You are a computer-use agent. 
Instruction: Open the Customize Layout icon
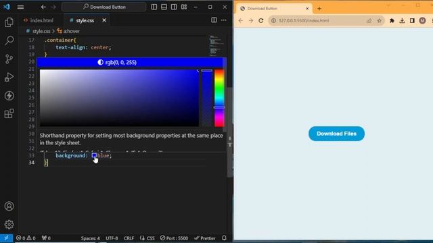tap(184, 7)
